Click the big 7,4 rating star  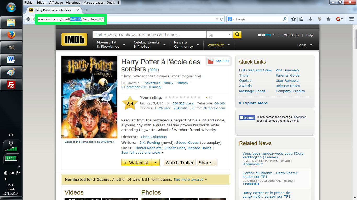pyautogui.click(x=130, y=103)
